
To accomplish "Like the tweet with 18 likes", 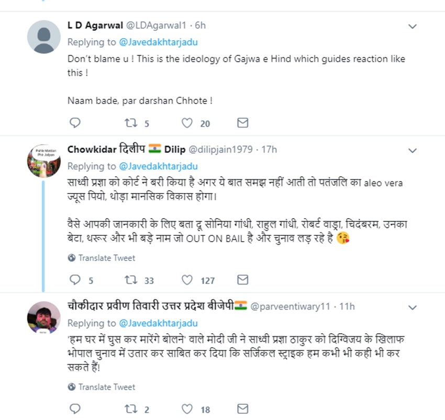I will pos(187,409).
